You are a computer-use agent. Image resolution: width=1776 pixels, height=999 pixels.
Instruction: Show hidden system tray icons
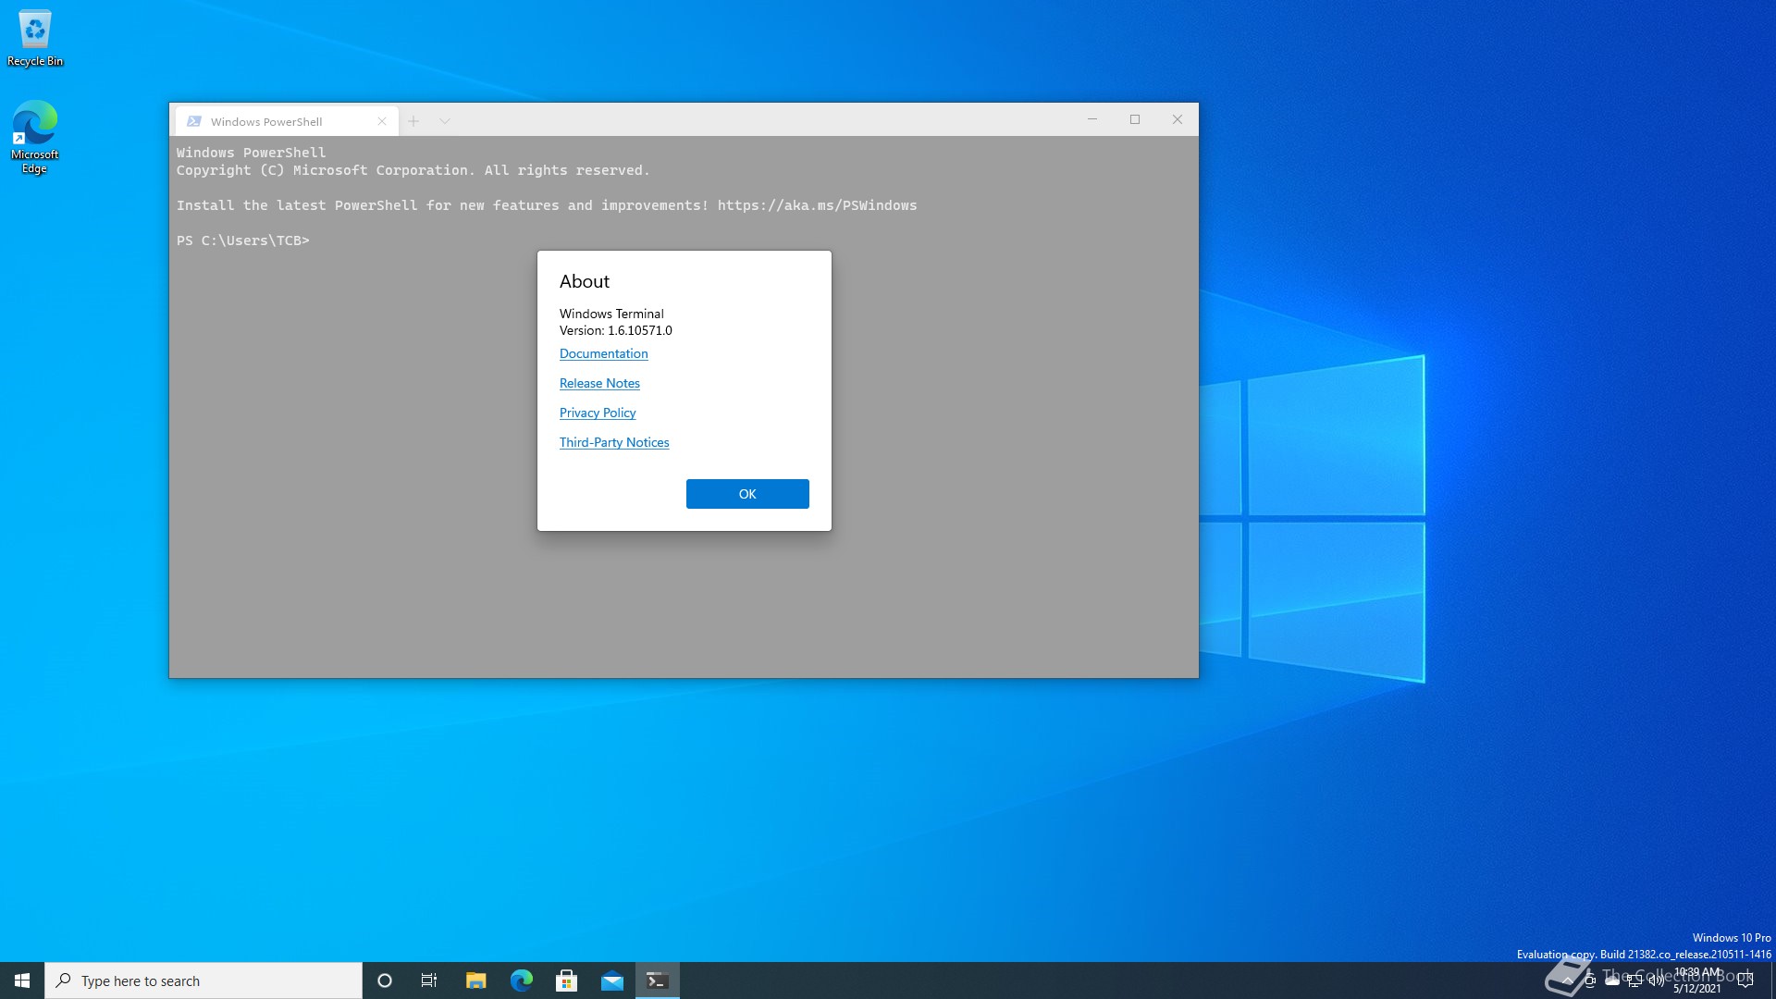[x=1567, y=980]
